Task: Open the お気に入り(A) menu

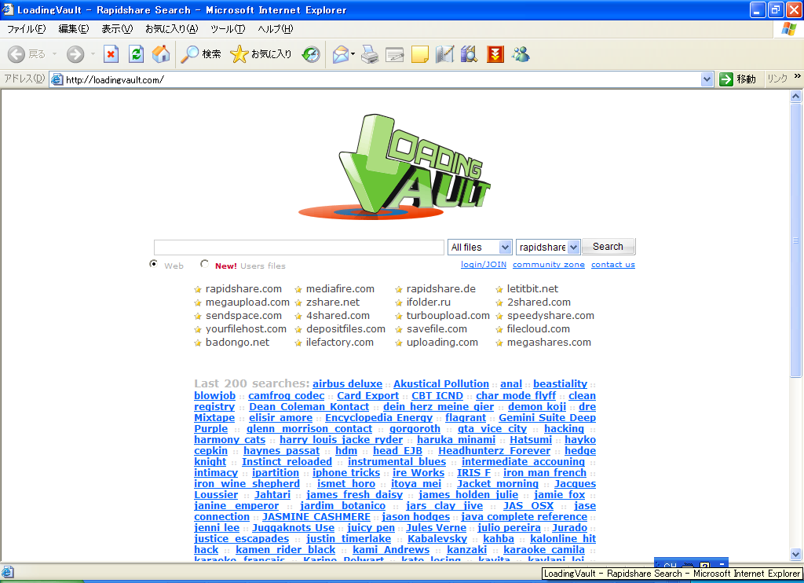Action: click(171, 29)
